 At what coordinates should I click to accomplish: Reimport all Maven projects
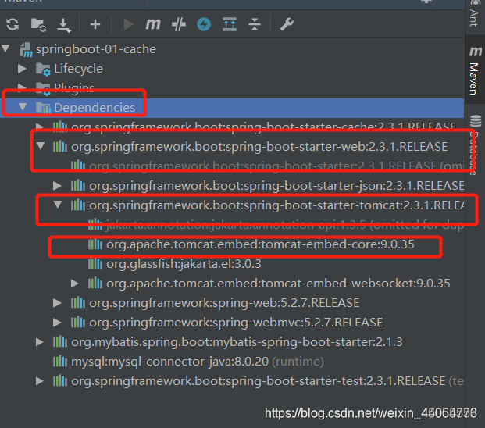[12, 24]
